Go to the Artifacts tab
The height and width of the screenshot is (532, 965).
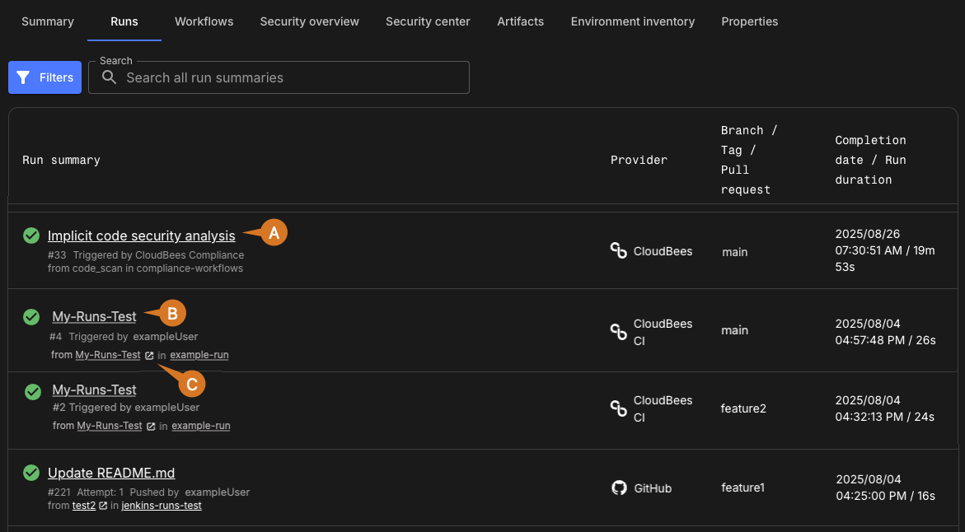click(520, 21)
